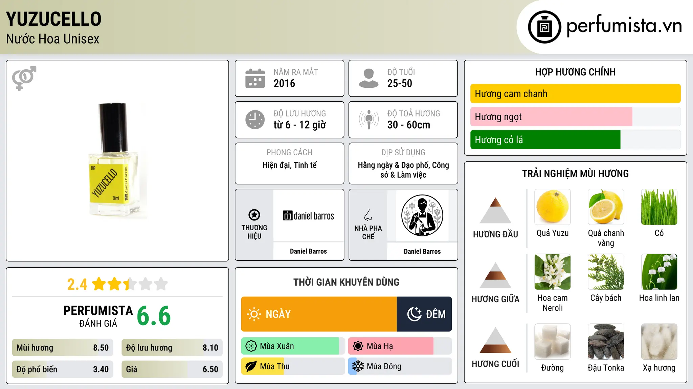This screenshot has height=389, width=693.
Task: Click the Giá 6.50 score bar
Action: pyautogui.click(x=172, y=369)
